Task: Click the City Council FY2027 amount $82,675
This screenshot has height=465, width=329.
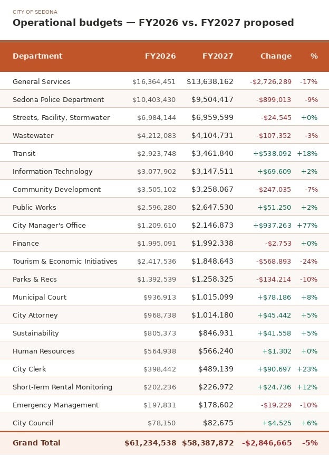Action: pyautogui.click(x=218, y=423)
